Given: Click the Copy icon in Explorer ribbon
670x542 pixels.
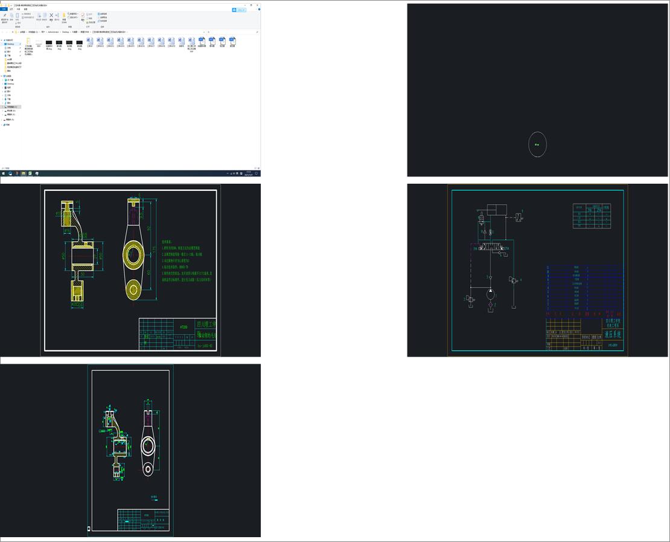Looking at the screenshot, I should click(x=11, y=16).
